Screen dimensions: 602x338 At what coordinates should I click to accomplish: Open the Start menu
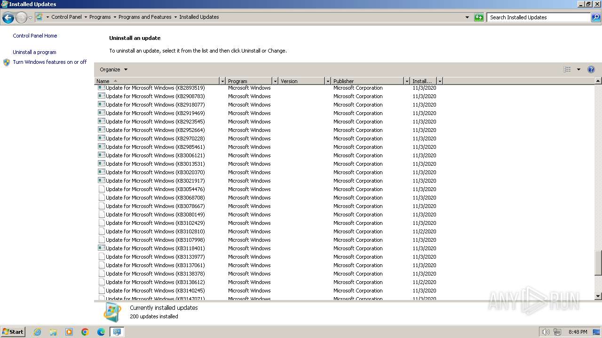[13, 332]
